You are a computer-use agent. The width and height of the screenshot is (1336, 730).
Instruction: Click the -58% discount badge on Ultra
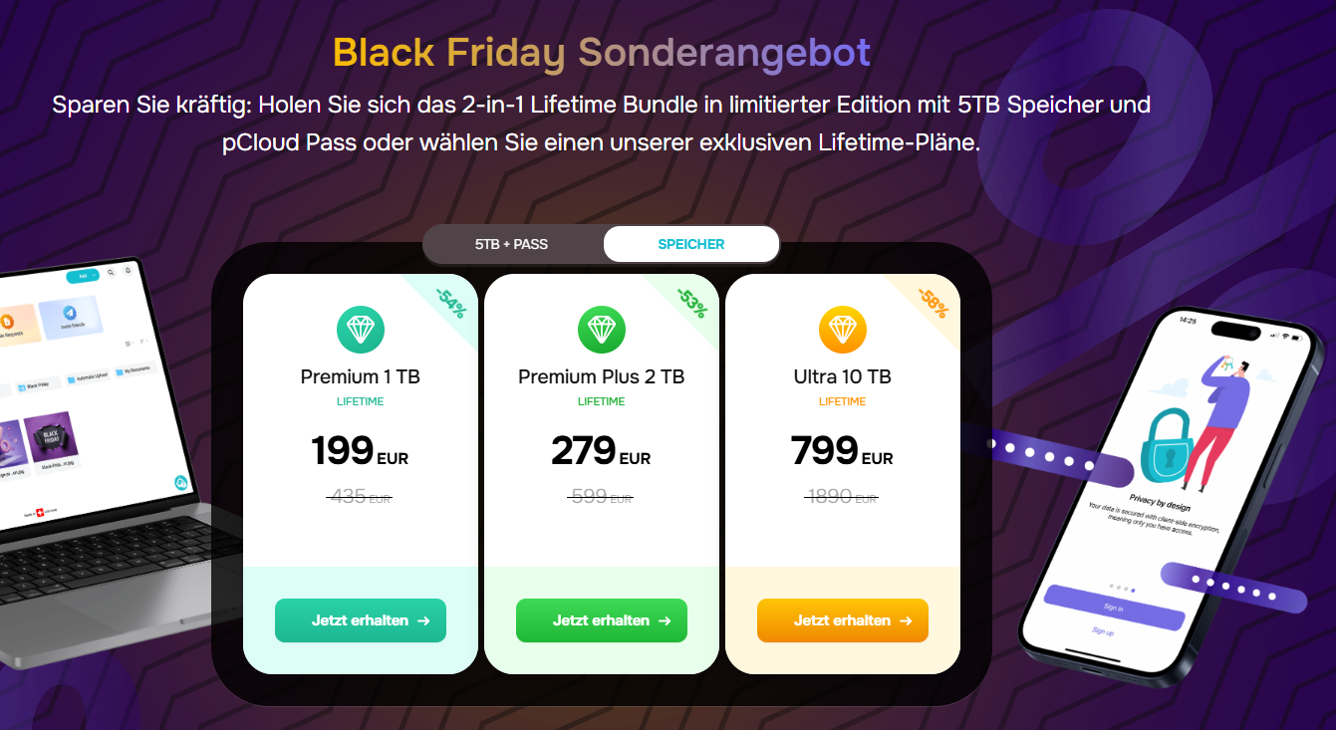pyautogui.click(x=934, y=302)
